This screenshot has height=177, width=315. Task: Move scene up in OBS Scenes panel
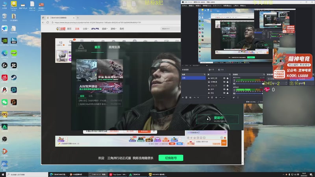pos(195,98)
